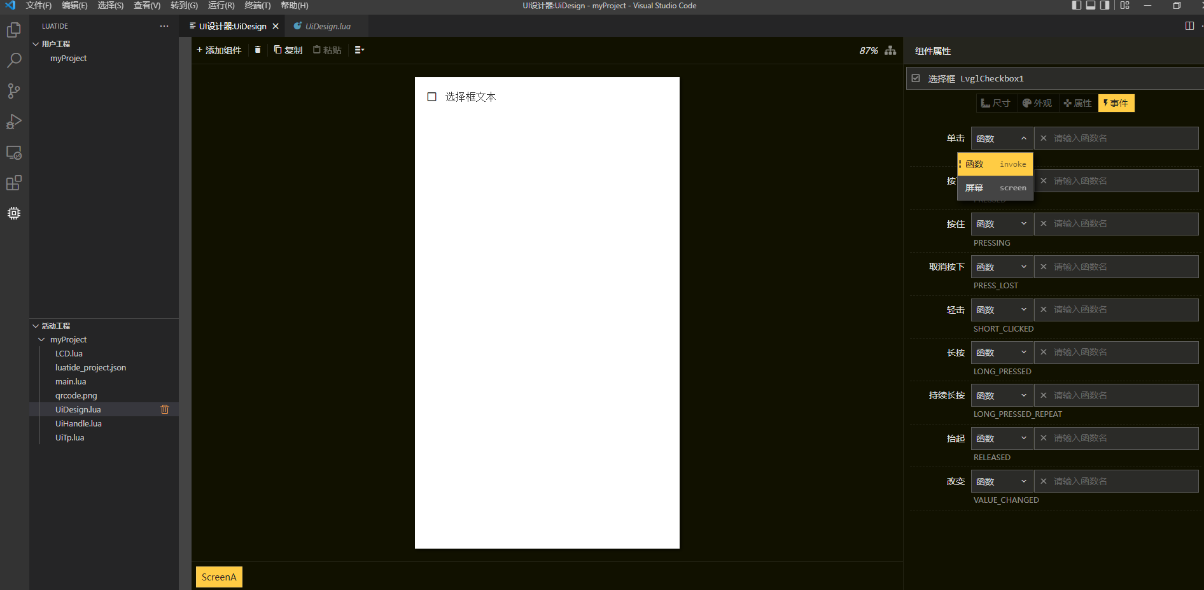Select the ScreenA screen button

219,577
